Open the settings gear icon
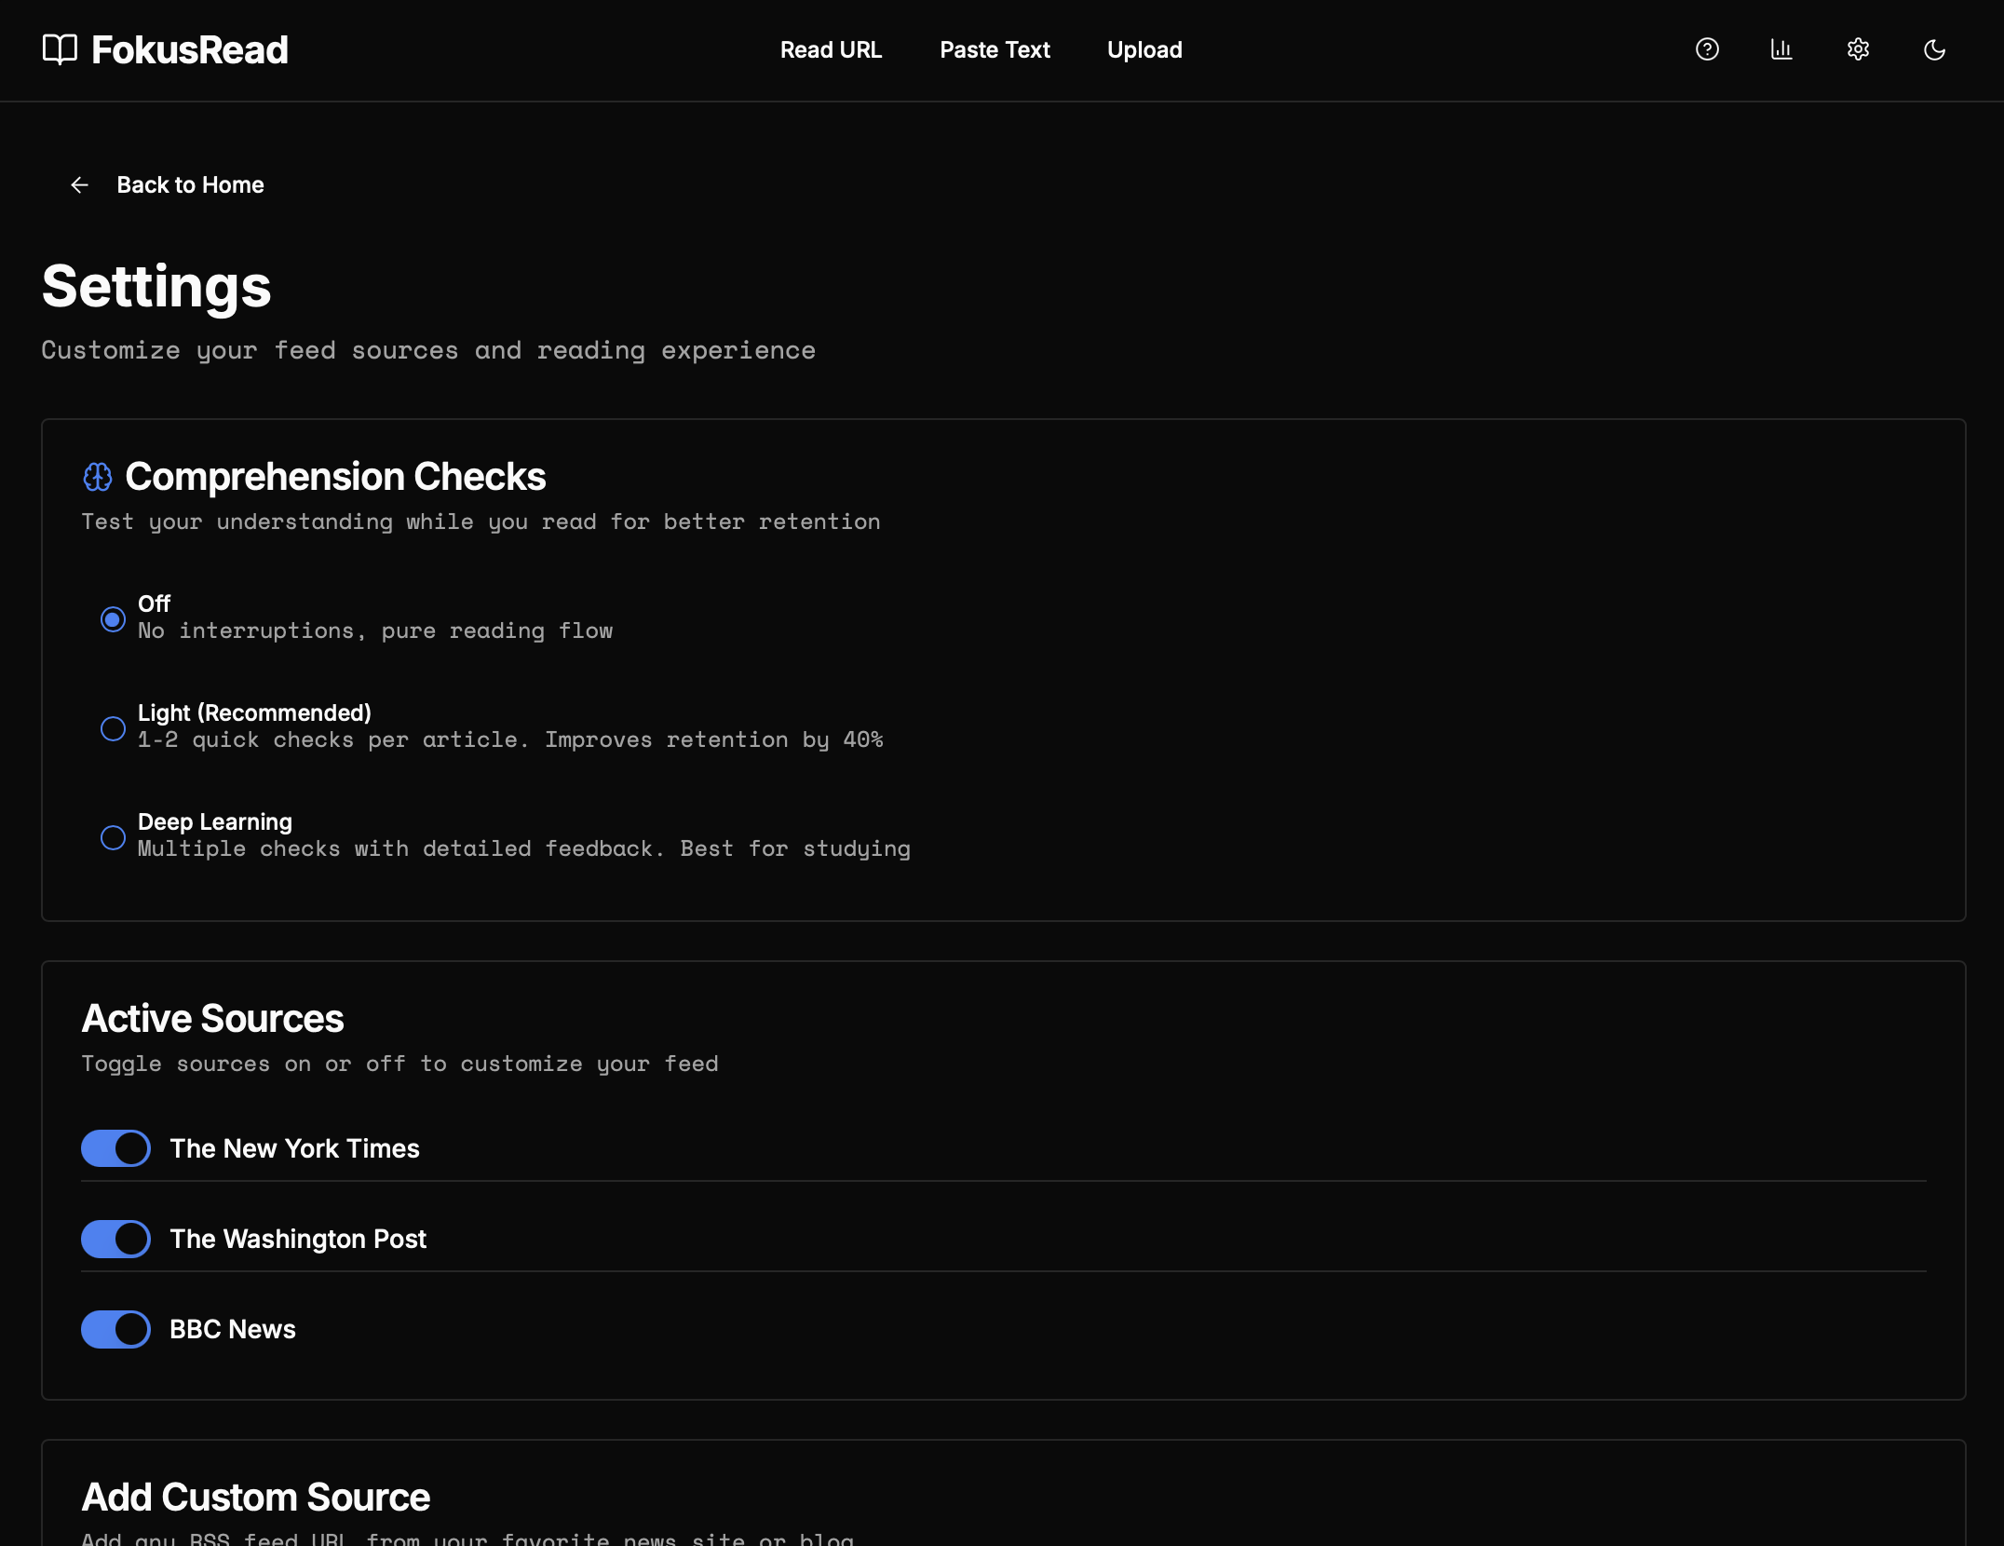The height and width of the screenshot is (1546, 2004). pos(1857,48)
